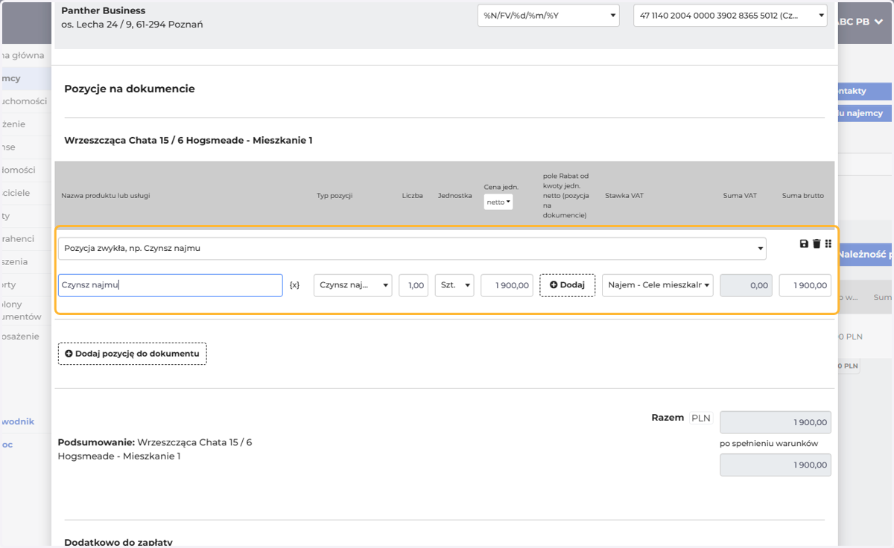Click the {x} variables icon
Image resolution: width=894 pixels, height=548 pixels.
tap(294, 285)
